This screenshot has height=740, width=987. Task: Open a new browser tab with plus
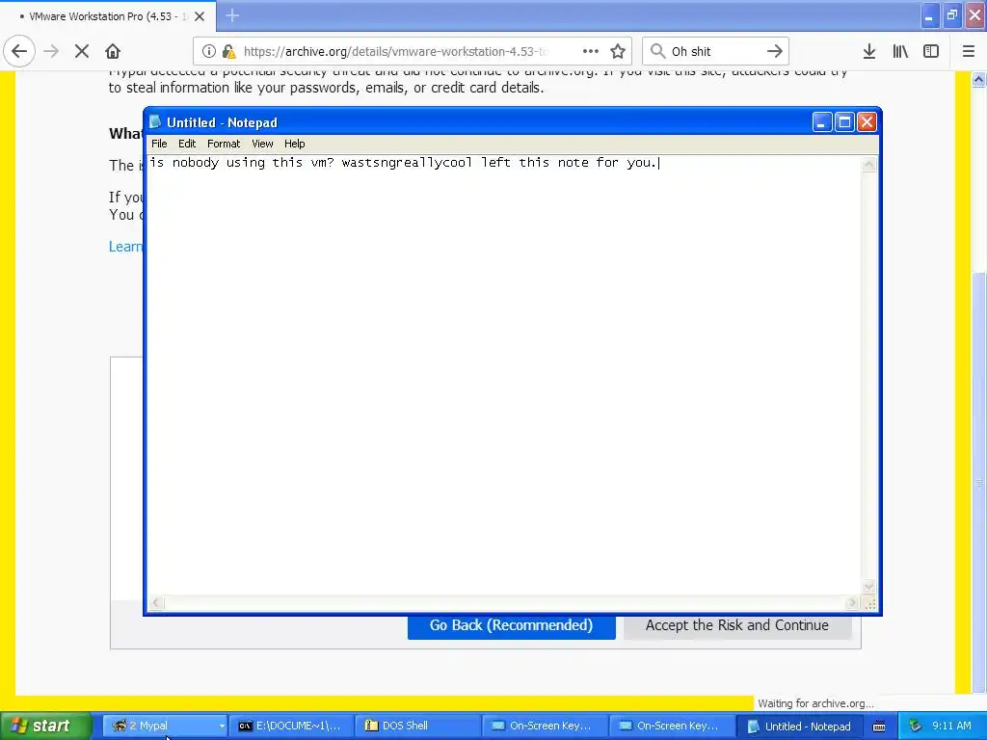coord(232,15)
